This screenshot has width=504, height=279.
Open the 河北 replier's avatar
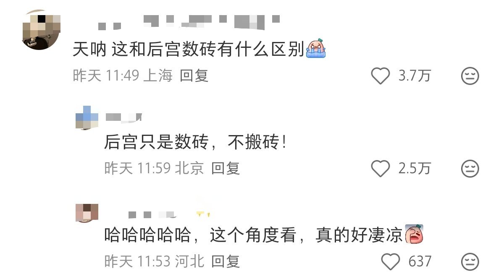87,212
